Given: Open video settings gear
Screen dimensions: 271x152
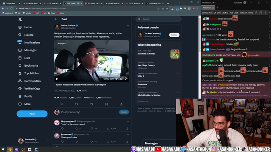Looking at the screenshot, I should (x=122, y=79).
